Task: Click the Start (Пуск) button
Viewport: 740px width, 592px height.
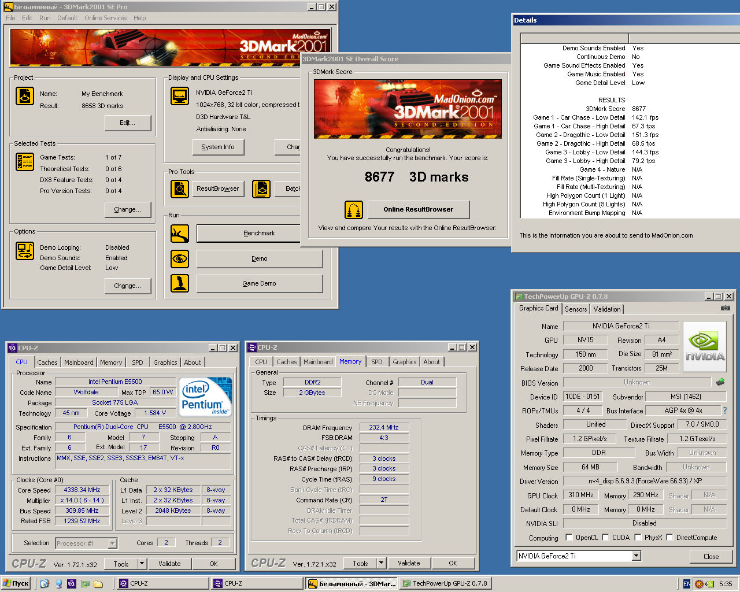Action: tap(16, 584)
